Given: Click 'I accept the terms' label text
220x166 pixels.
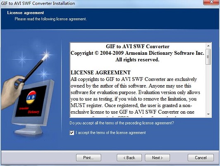Looking at the screenshot, I should (111, 133).
